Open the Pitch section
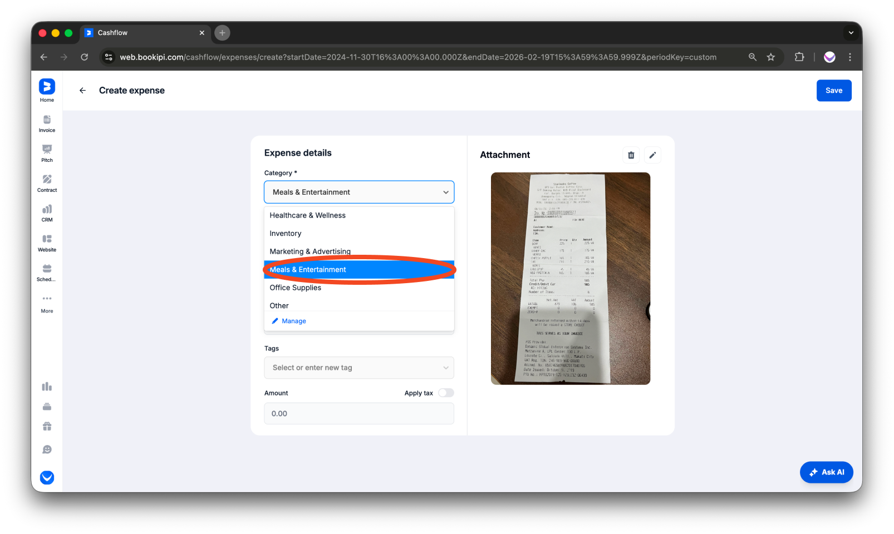The width and height of the screenshot is (894, 534). tap(47, 154)
